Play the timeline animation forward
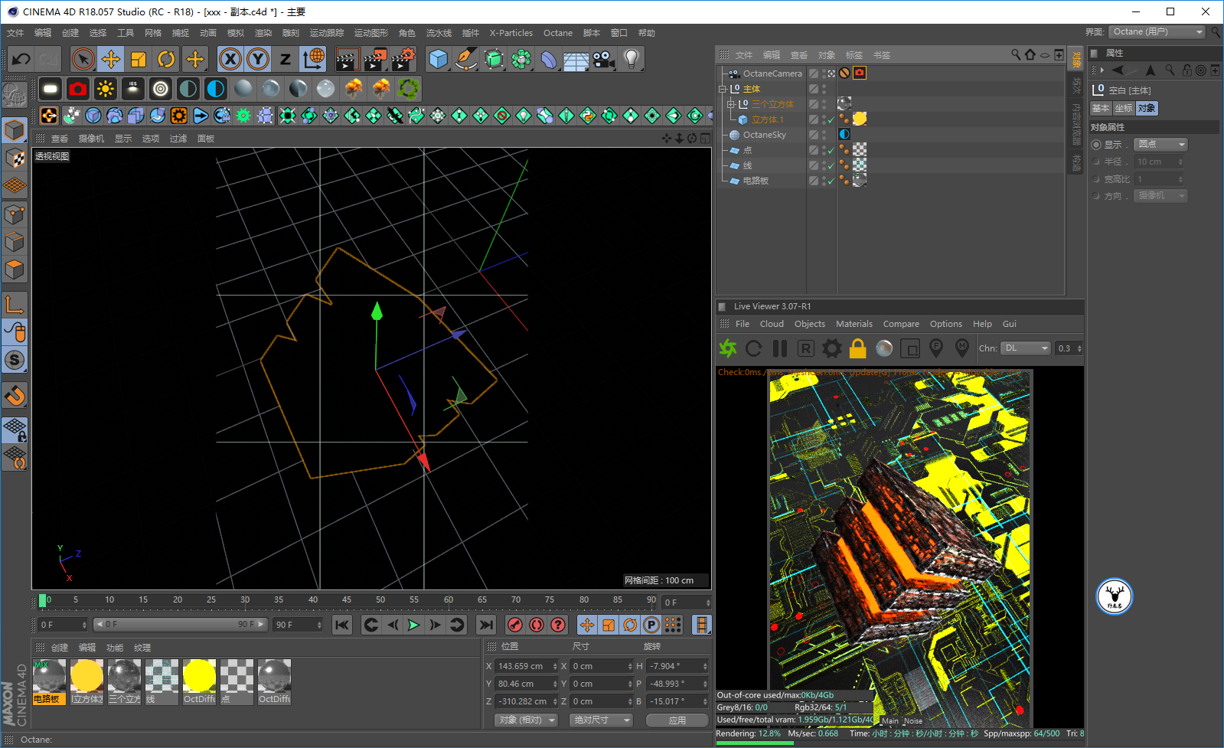The height and width of the screenshot is (748, 1224). tap(413, 625)
